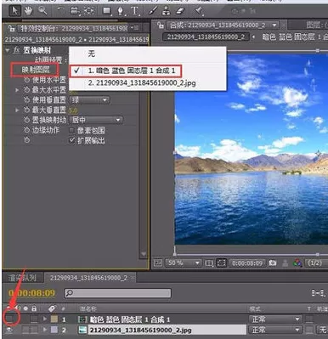Open the 使用垂直置 channel dropdown showing 绿

(x=90, y=100)
